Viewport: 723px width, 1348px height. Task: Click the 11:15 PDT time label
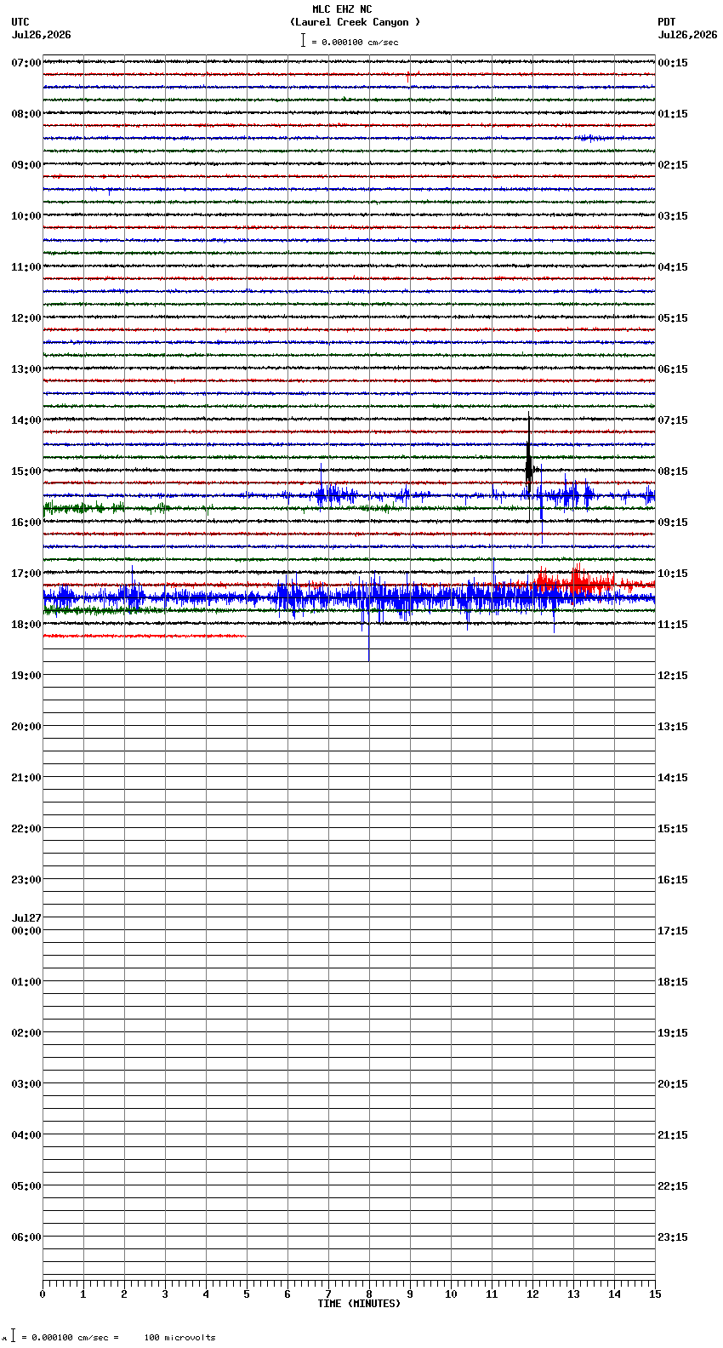(673, 625)
